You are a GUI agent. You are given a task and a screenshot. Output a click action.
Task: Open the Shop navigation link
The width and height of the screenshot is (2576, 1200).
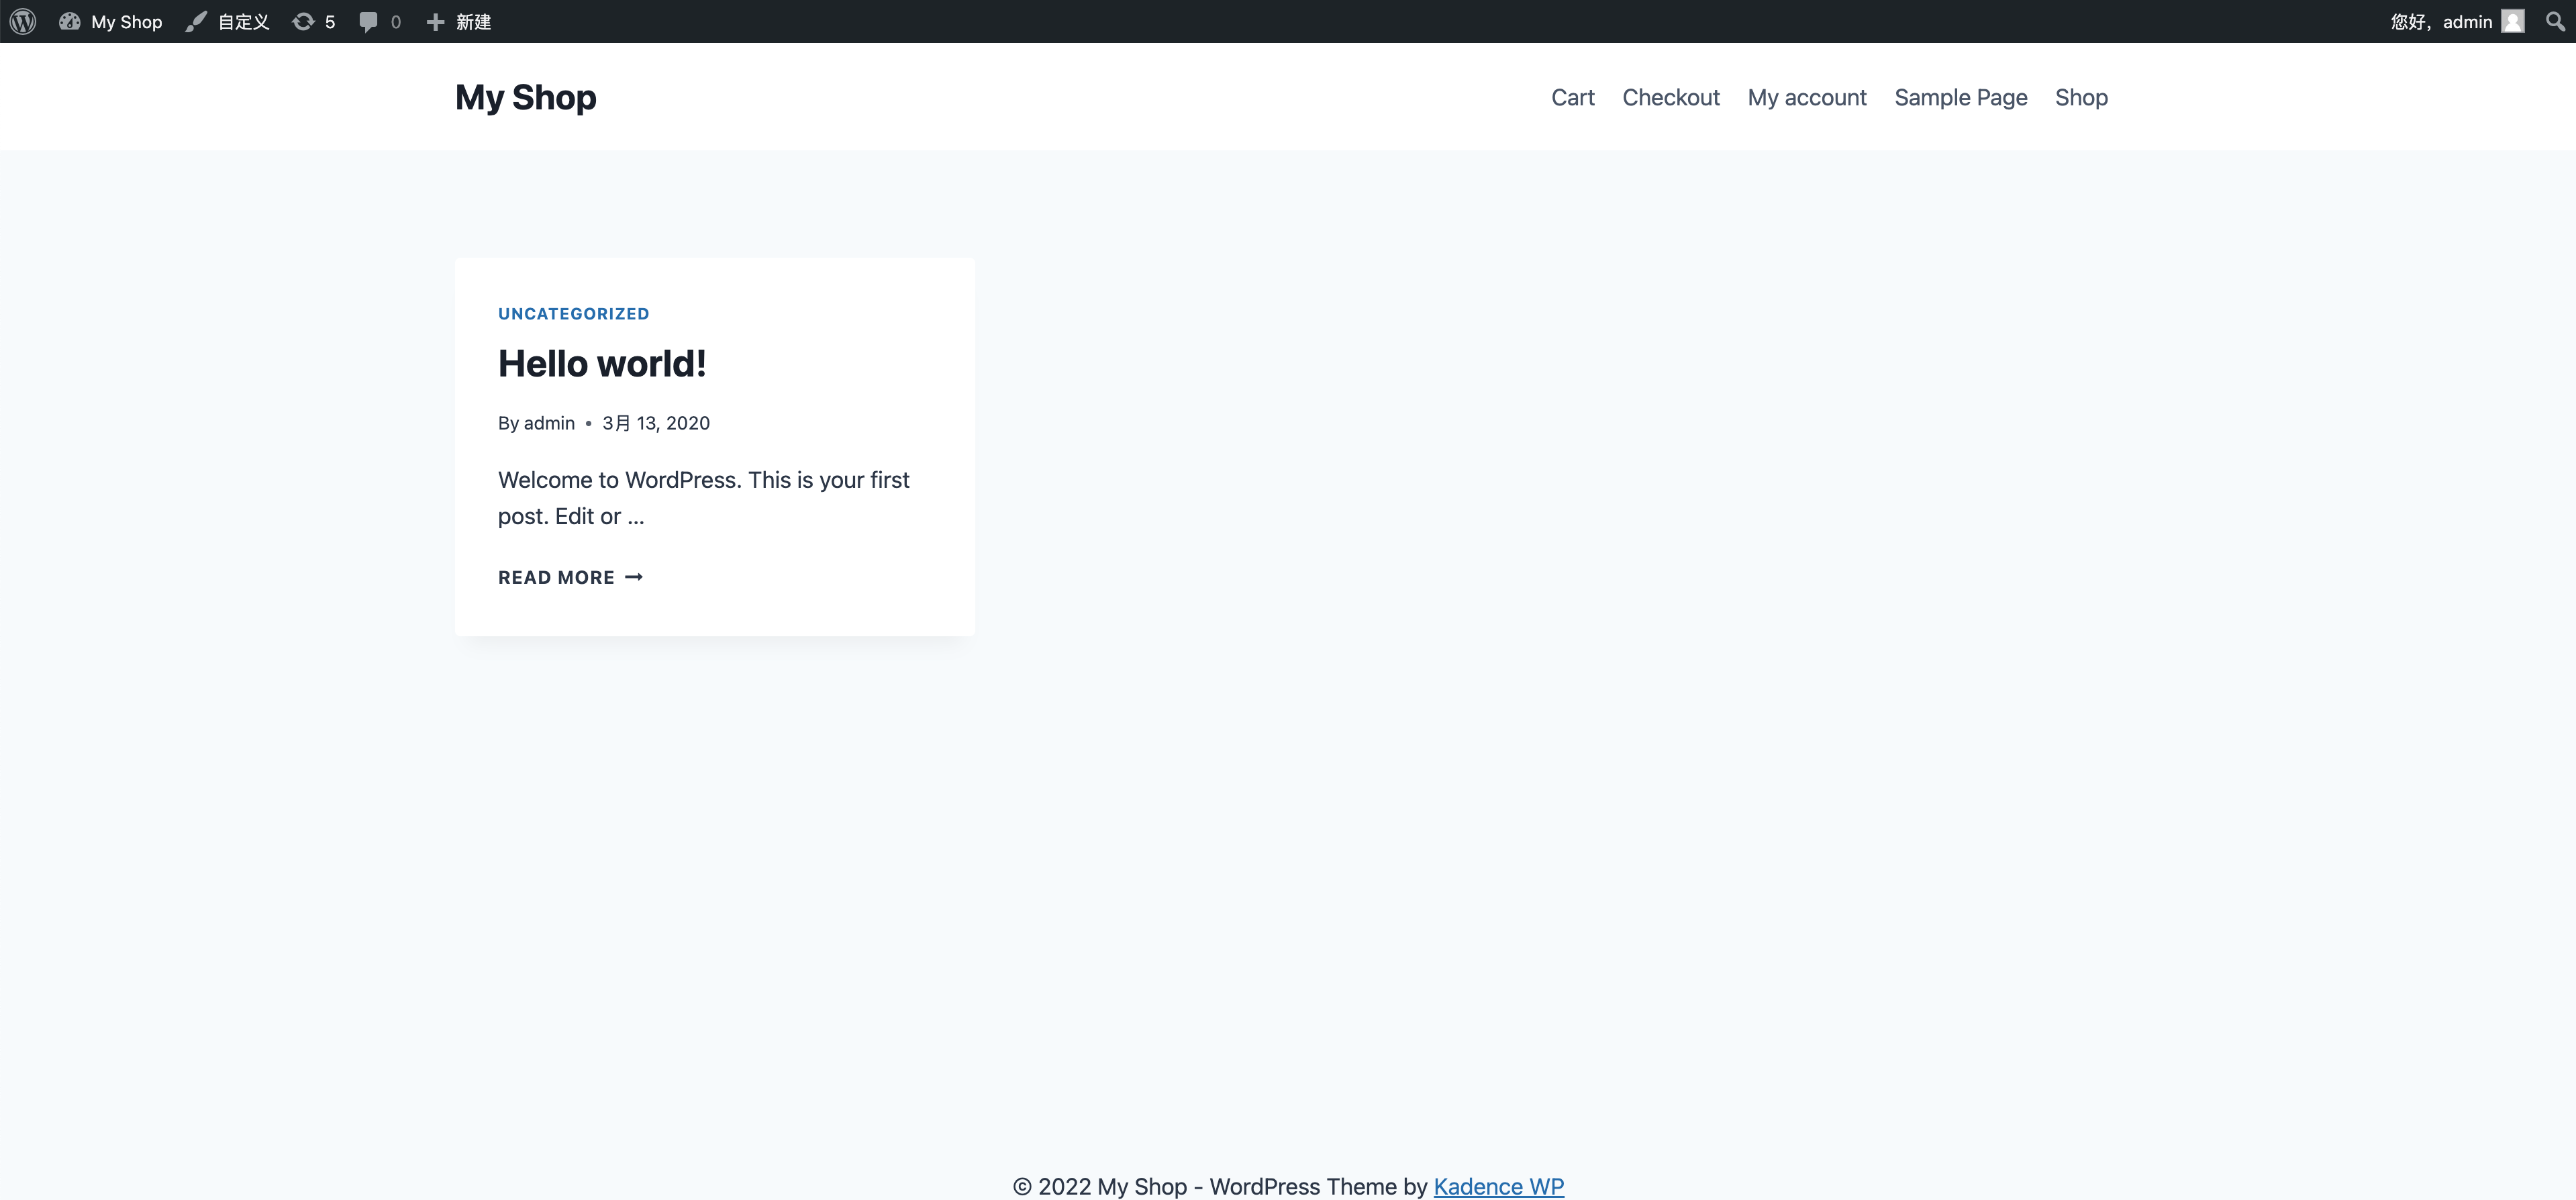(2081, 97)
